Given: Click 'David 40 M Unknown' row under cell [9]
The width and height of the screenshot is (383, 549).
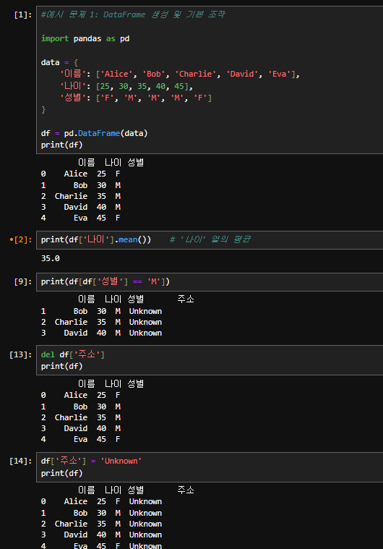Looking at the screenshot, I should click(101, 333).
